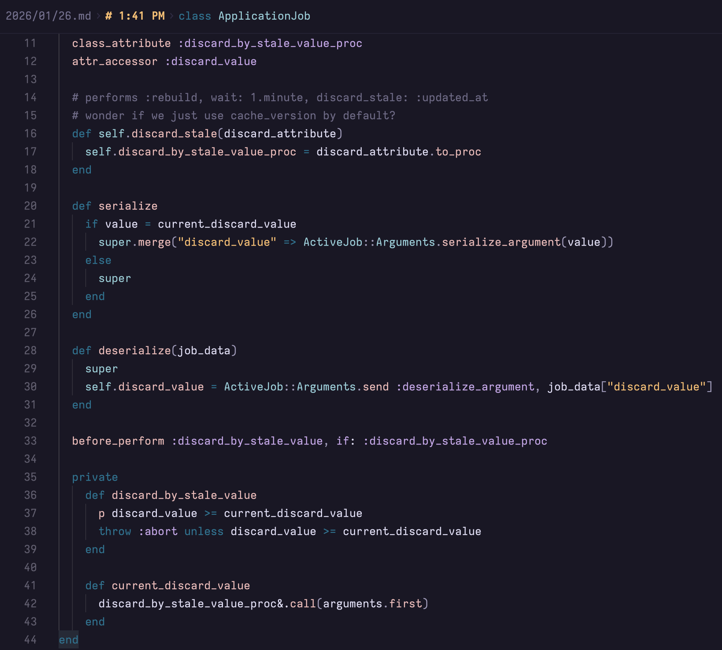Click the before_perform callback keyword

(118, 441)
